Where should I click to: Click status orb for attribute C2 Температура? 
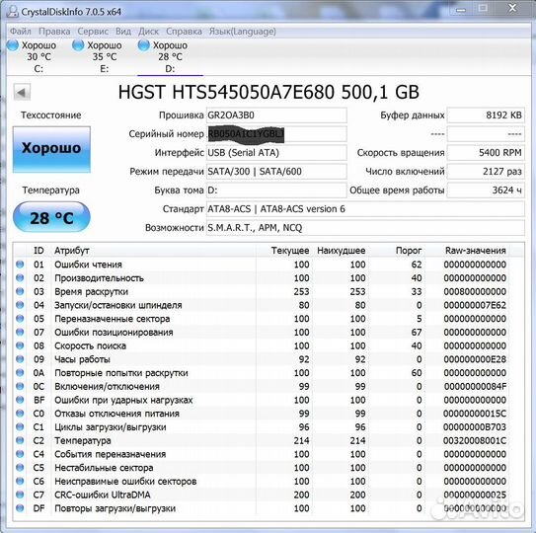20,440
